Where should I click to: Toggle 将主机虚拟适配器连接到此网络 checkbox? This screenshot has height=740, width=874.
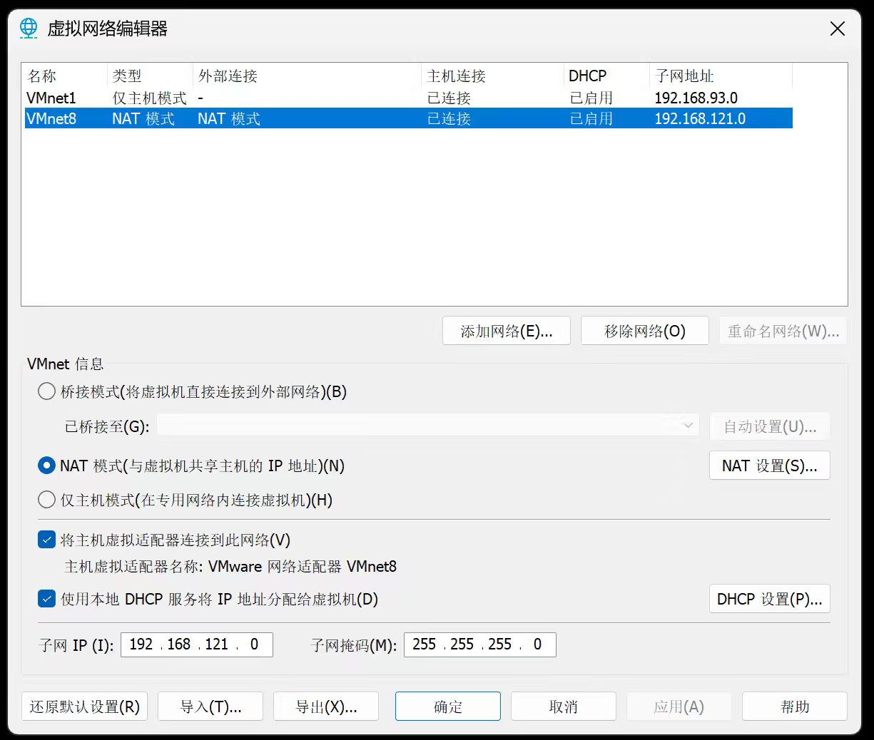(46, 540)
